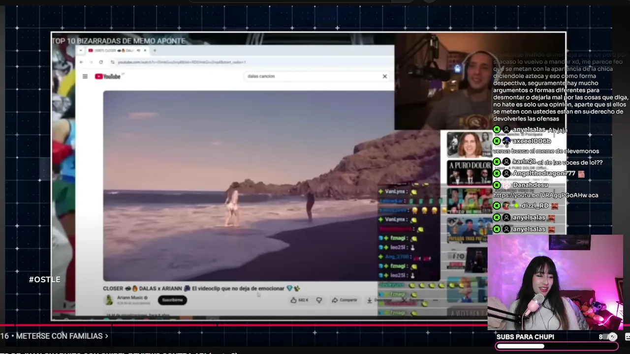Open the browser tab search chevron
The height and width of the screenshot is (354, 630).
click(x=81, y=50)
